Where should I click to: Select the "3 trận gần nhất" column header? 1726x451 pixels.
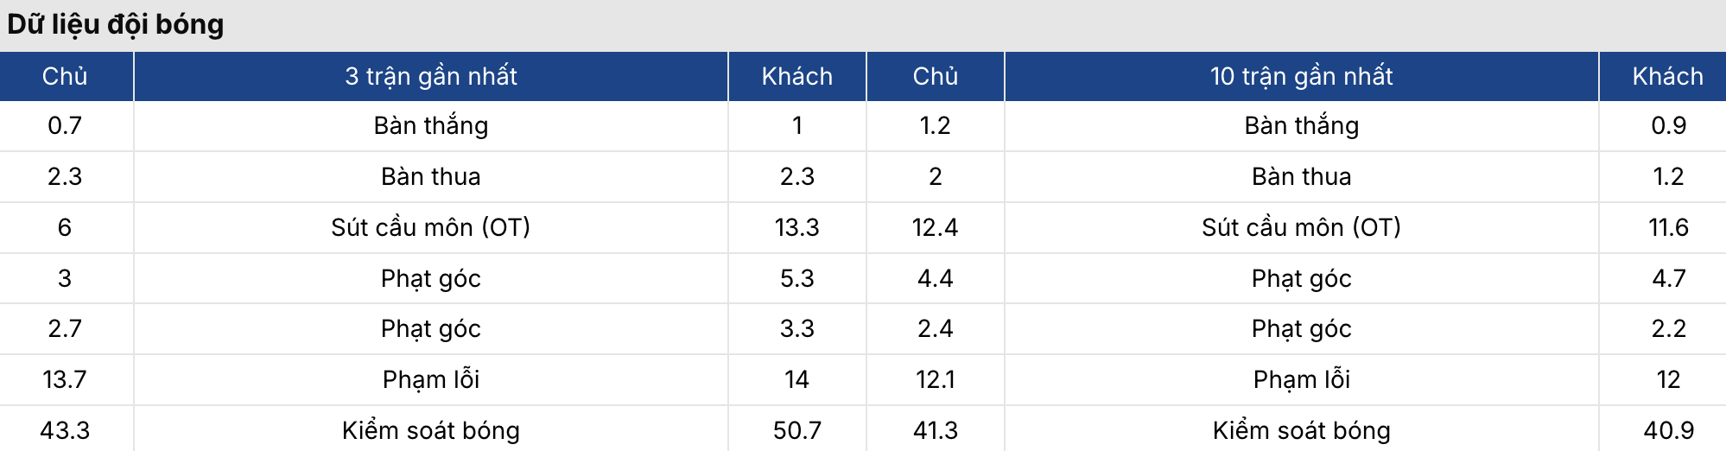tap(430, 76)
